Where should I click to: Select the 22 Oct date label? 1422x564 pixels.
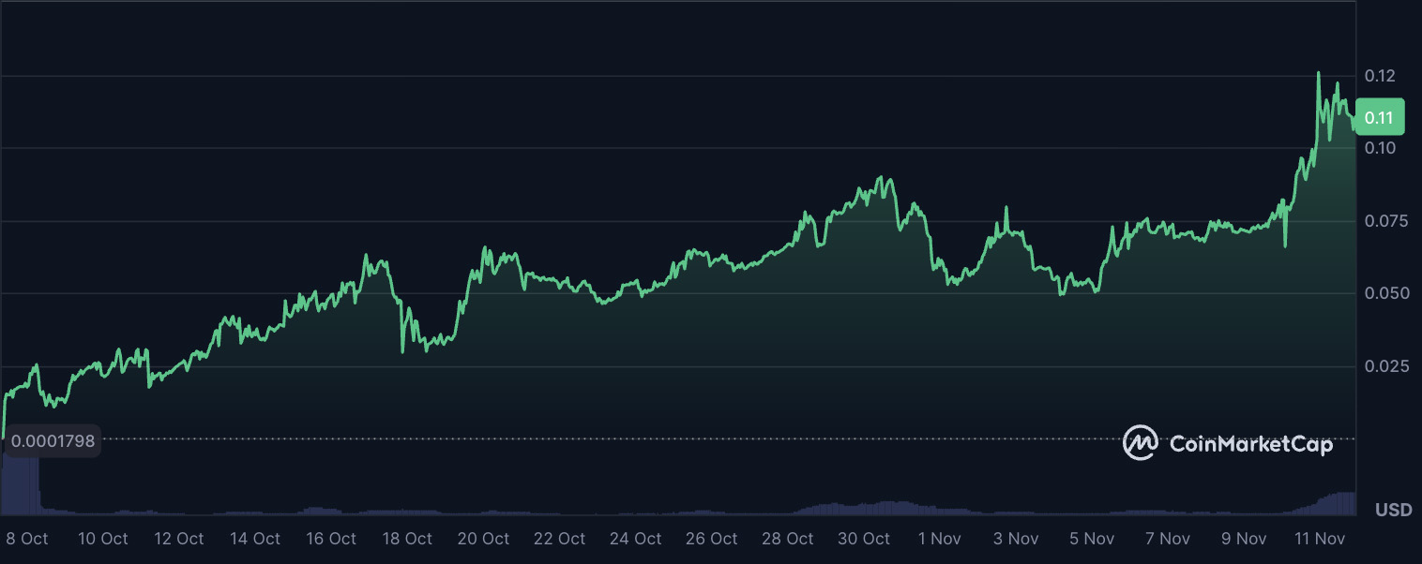coord(558,539)
